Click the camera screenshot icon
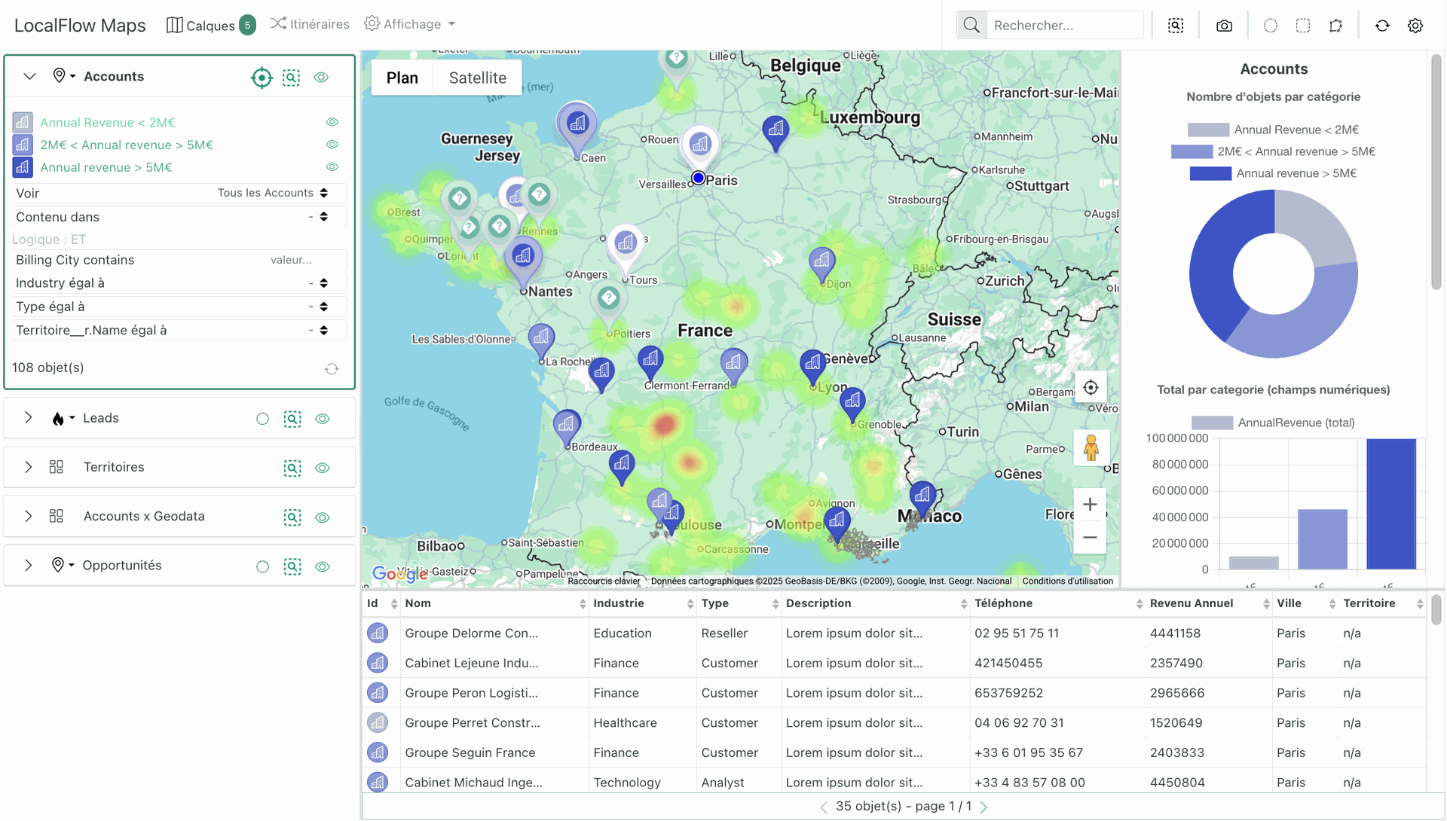 click(x=1224, y=26)
